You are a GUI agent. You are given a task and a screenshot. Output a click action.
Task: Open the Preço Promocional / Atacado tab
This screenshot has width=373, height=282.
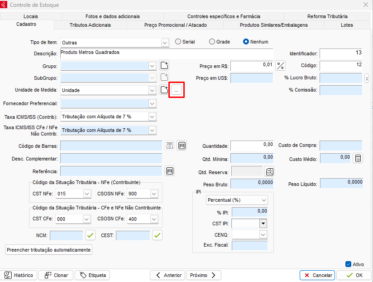click(176, 25)
